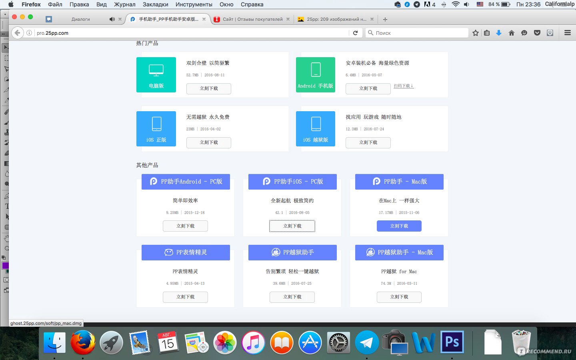This screenshot has width=576, height=360.
Task: Open the Wi-Fi status menu
Action: click(455, 4)
